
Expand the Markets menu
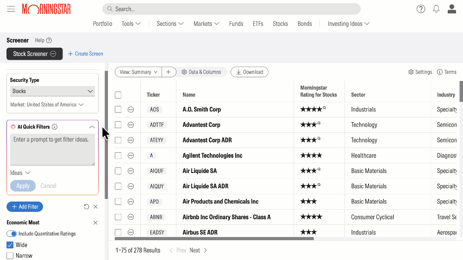coord(206,24)
